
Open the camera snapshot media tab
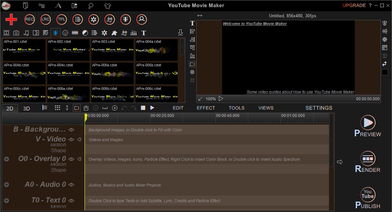(x=16, y=33)
